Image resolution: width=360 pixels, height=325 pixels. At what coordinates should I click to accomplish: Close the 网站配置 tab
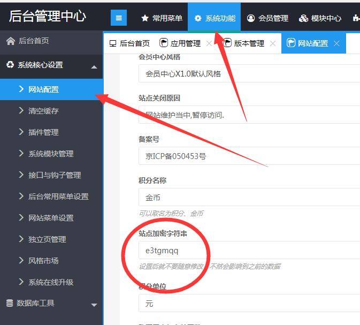(x=336, y=43)
